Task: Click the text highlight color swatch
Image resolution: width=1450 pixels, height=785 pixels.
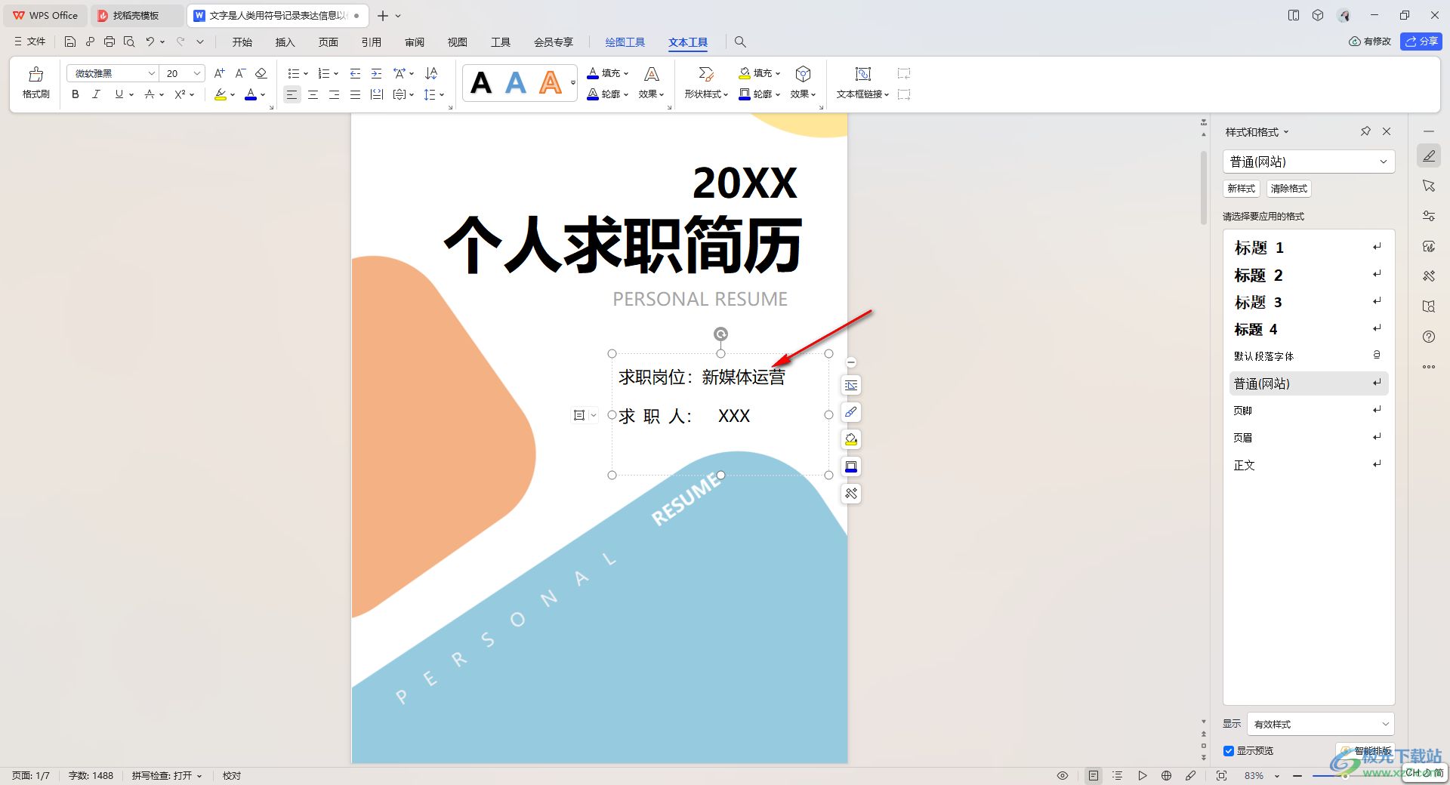Action: [x=220, y=94]
